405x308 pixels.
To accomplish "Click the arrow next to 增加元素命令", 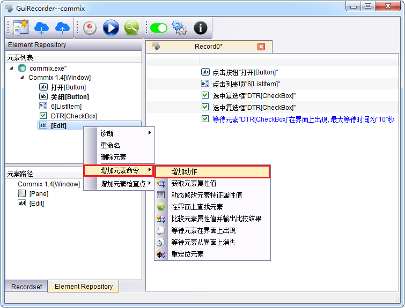I will pos(150,170).
